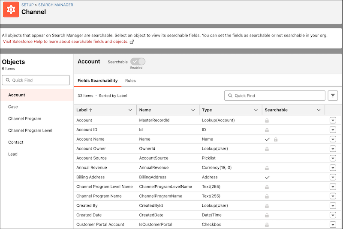This screenshot has height=229, width=343.
Task: Click the orange Setup gear icon
Action: coord(11,9)
